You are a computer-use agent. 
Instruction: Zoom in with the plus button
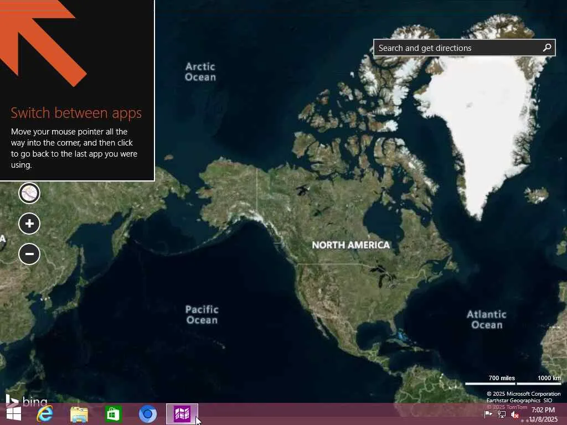pyautogui.click(x=29, y=224)
